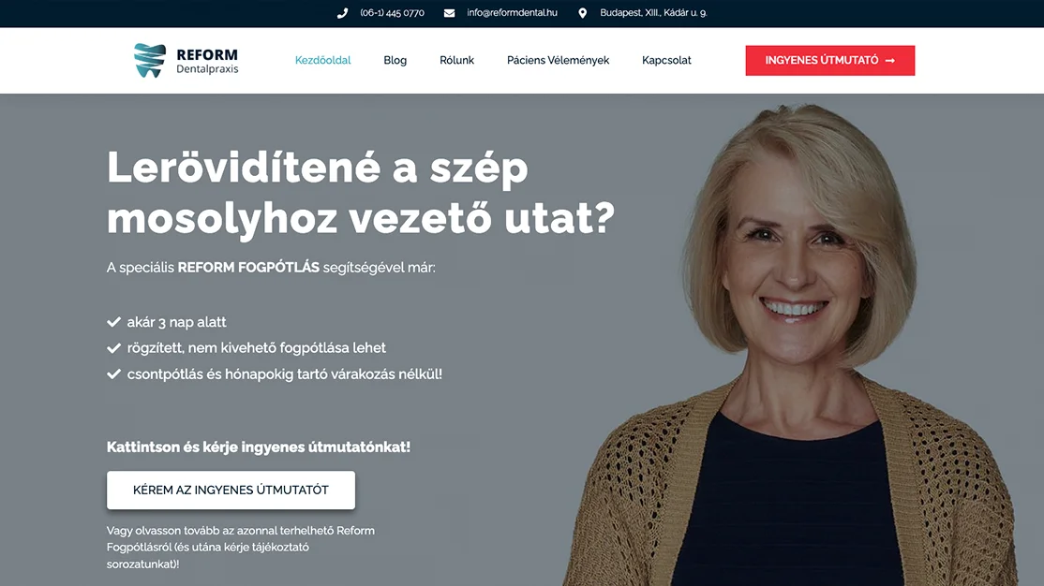Click the phone number (06-1) 445 0770
Image resolution: width=1044 pixels, height=586 pixels.
click(x=392, y=13)
